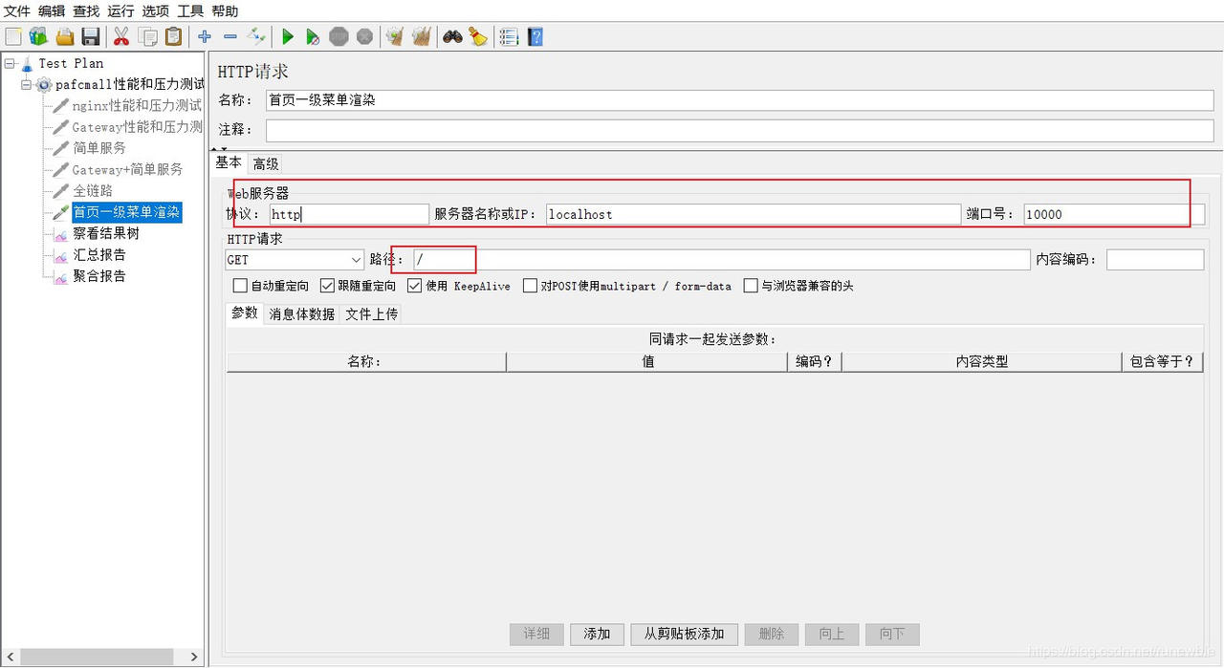Click the gear icon of pafcmall thread group

tap(44, 85)
